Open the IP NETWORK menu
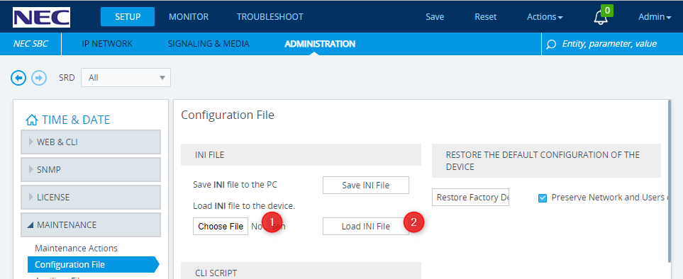The width and height of the screenshot is (683, 279). coord(107,43)
